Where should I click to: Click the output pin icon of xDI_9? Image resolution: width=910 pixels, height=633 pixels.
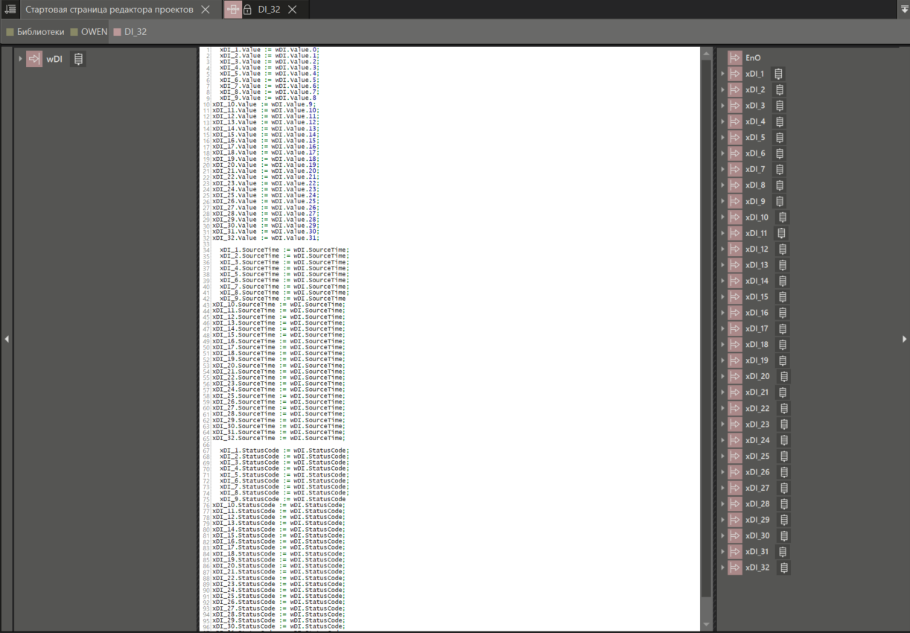pyautogui.click(x=735, y=201)
